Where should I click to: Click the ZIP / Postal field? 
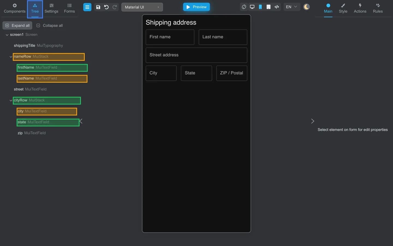(232, 73)
